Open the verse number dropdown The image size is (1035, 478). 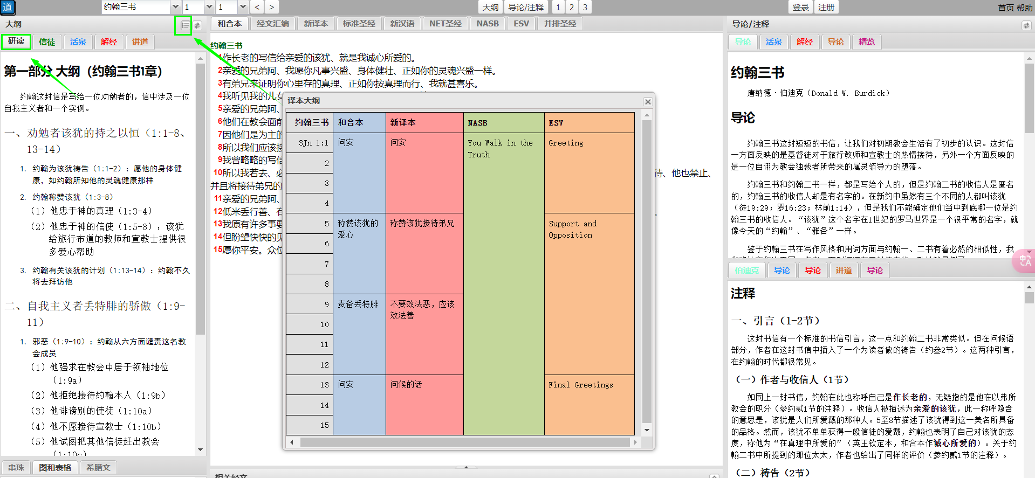pyautogui.click(x=243, y=7)
